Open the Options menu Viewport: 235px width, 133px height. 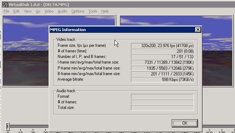pos(78,11)
